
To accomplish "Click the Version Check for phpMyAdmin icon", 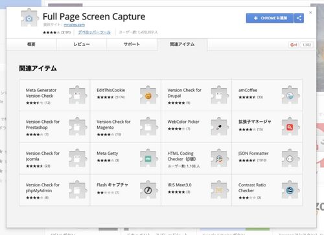I will 78,190.
